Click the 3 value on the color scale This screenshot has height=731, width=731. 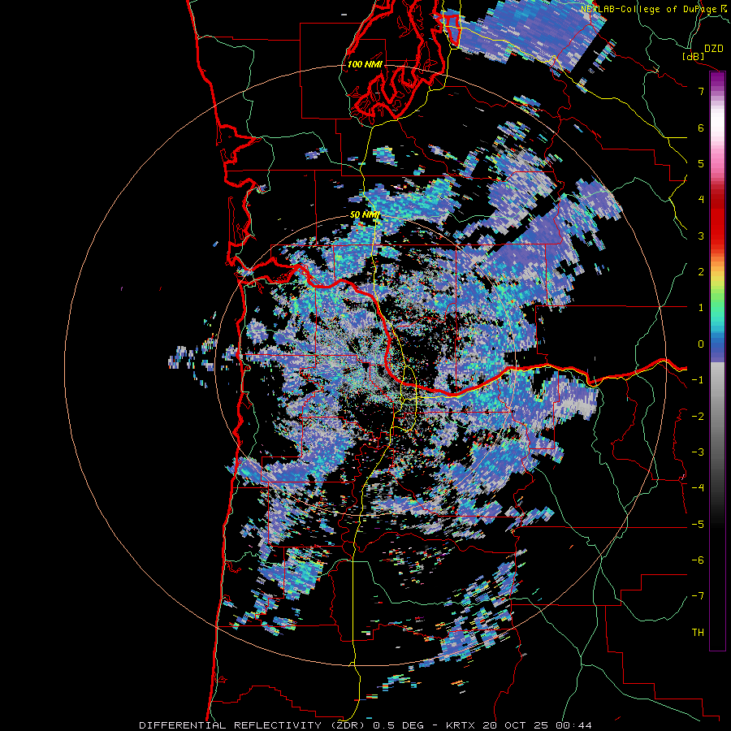pyautogui.click(x=701, y=236)
